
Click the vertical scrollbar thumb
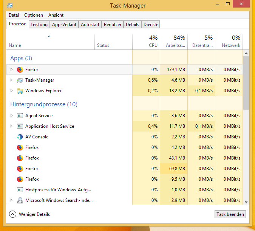(x=246, y=83)
